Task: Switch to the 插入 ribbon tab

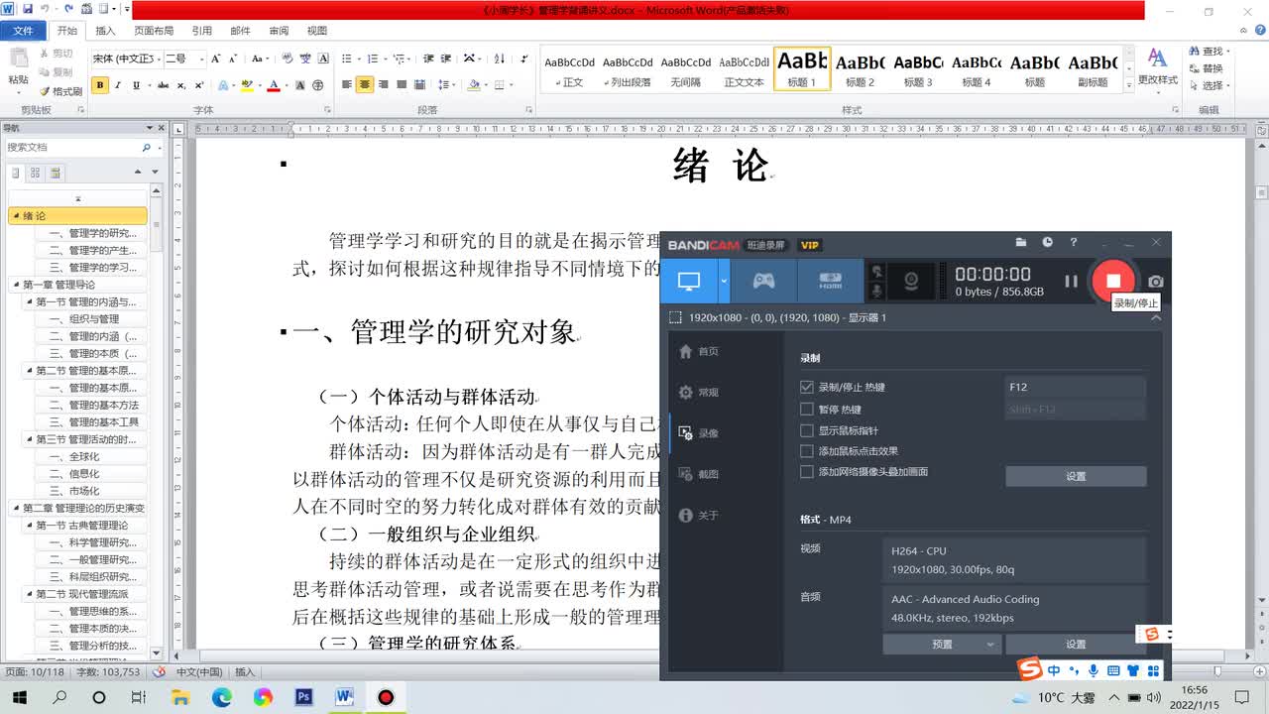Action: (x=105, y=31)
